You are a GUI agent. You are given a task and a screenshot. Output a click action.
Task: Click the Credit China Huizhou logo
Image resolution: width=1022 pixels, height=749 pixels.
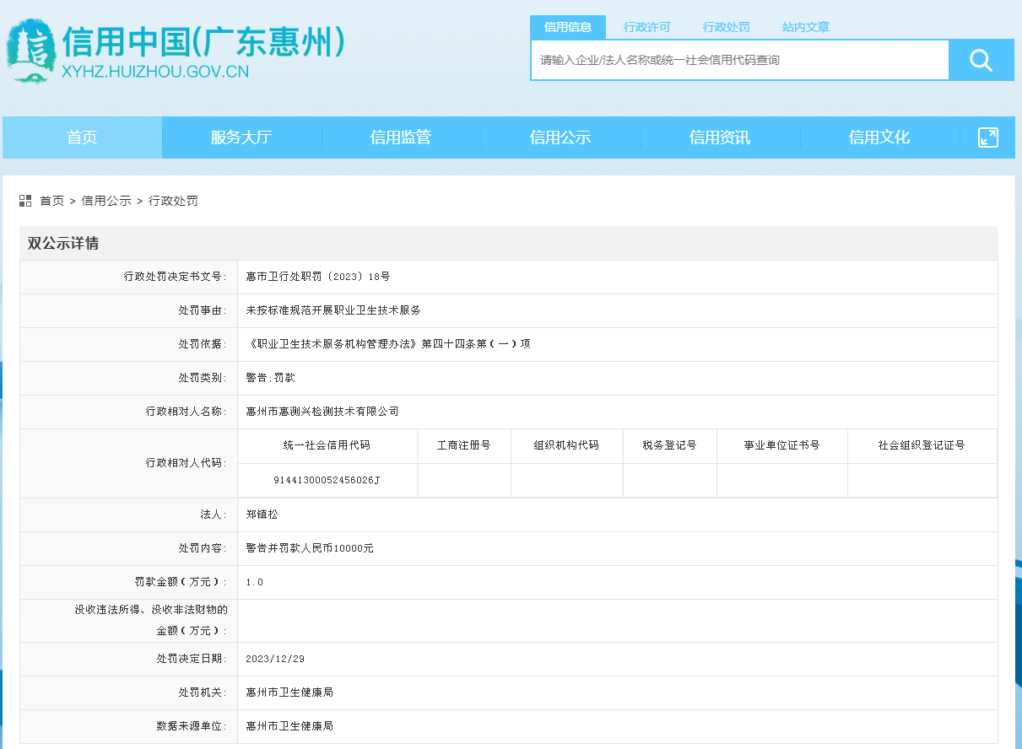(31, 51)
